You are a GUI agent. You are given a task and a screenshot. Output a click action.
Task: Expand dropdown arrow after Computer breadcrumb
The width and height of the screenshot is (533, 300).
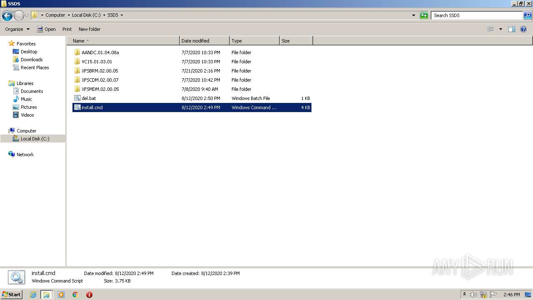(69, 15)
